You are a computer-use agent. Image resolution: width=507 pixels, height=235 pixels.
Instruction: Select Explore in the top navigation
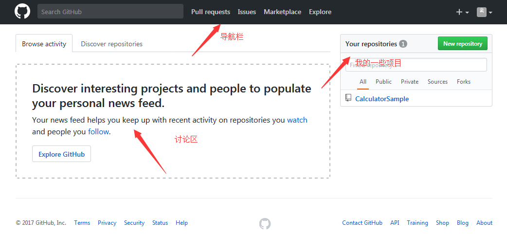(320, 12)
